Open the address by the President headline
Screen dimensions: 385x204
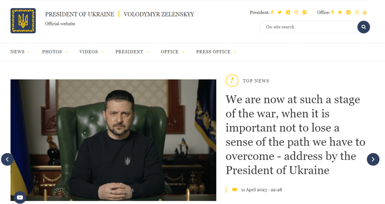[x=295, y=135]
